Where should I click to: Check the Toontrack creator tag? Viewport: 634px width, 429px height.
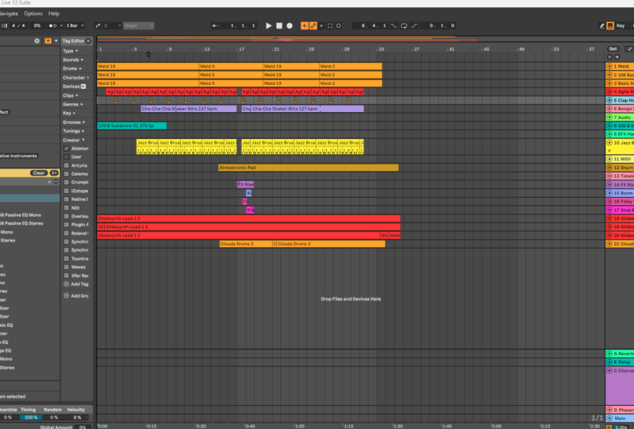67,259
